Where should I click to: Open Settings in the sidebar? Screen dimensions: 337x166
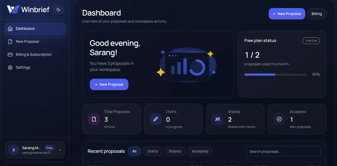pyautogui.click(x=35, y=67)
